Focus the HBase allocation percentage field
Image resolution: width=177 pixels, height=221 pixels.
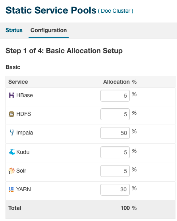[x=115, y=96]
